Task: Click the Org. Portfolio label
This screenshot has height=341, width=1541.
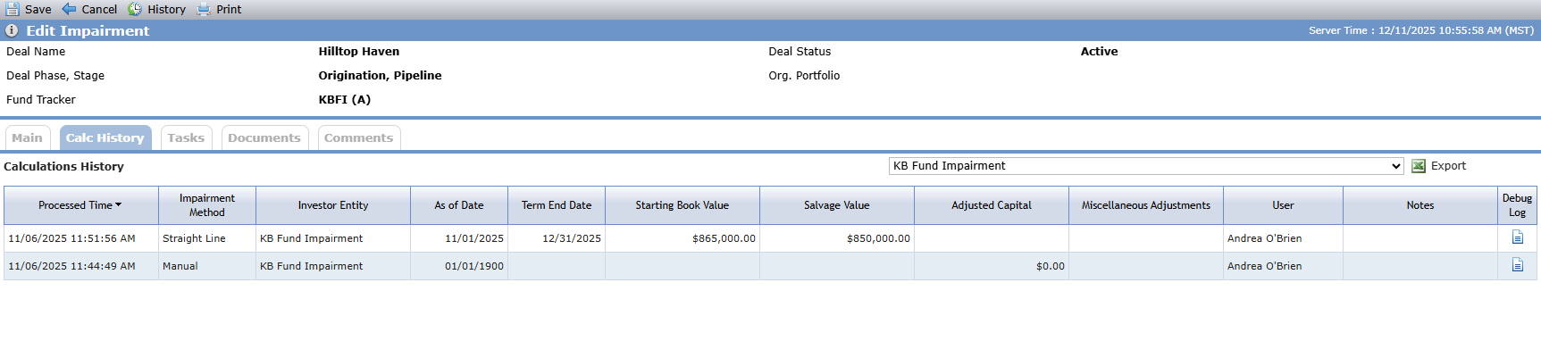Action: tap(804, 76)
